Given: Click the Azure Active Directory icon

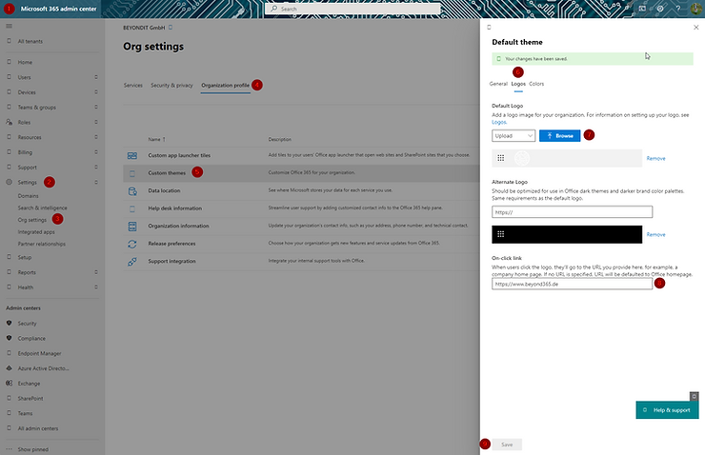Looking at the screenshot, I should coord(10,366).
